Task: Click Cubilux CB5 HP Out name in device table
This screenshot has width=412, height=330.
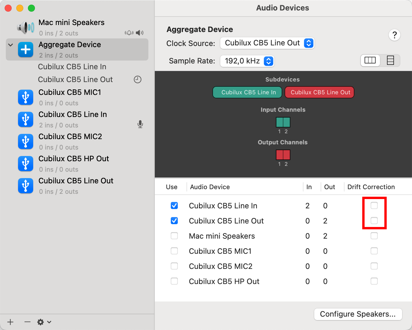Action: pyautogui.click(x=224, y=281)
